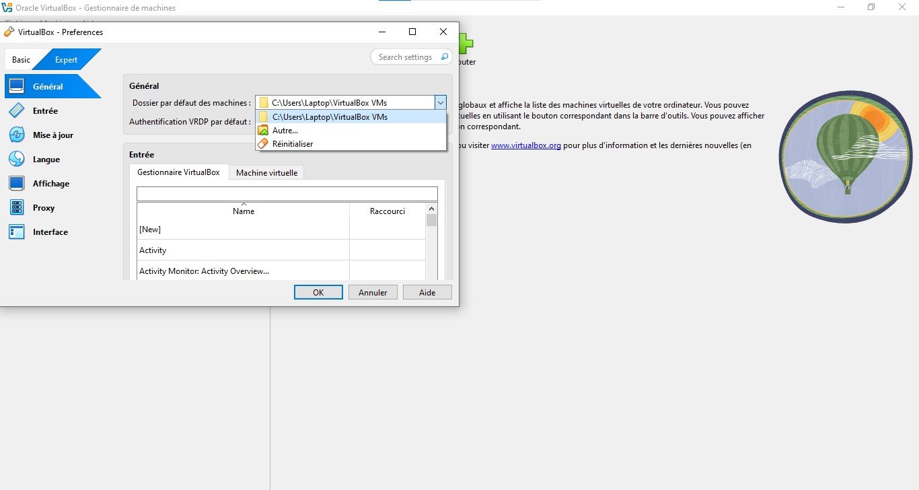Image resolution: width=919 pixels, height=490 pixels.
Task: Open the www.virtualbox.org link
Action: (x=525, y=145)
